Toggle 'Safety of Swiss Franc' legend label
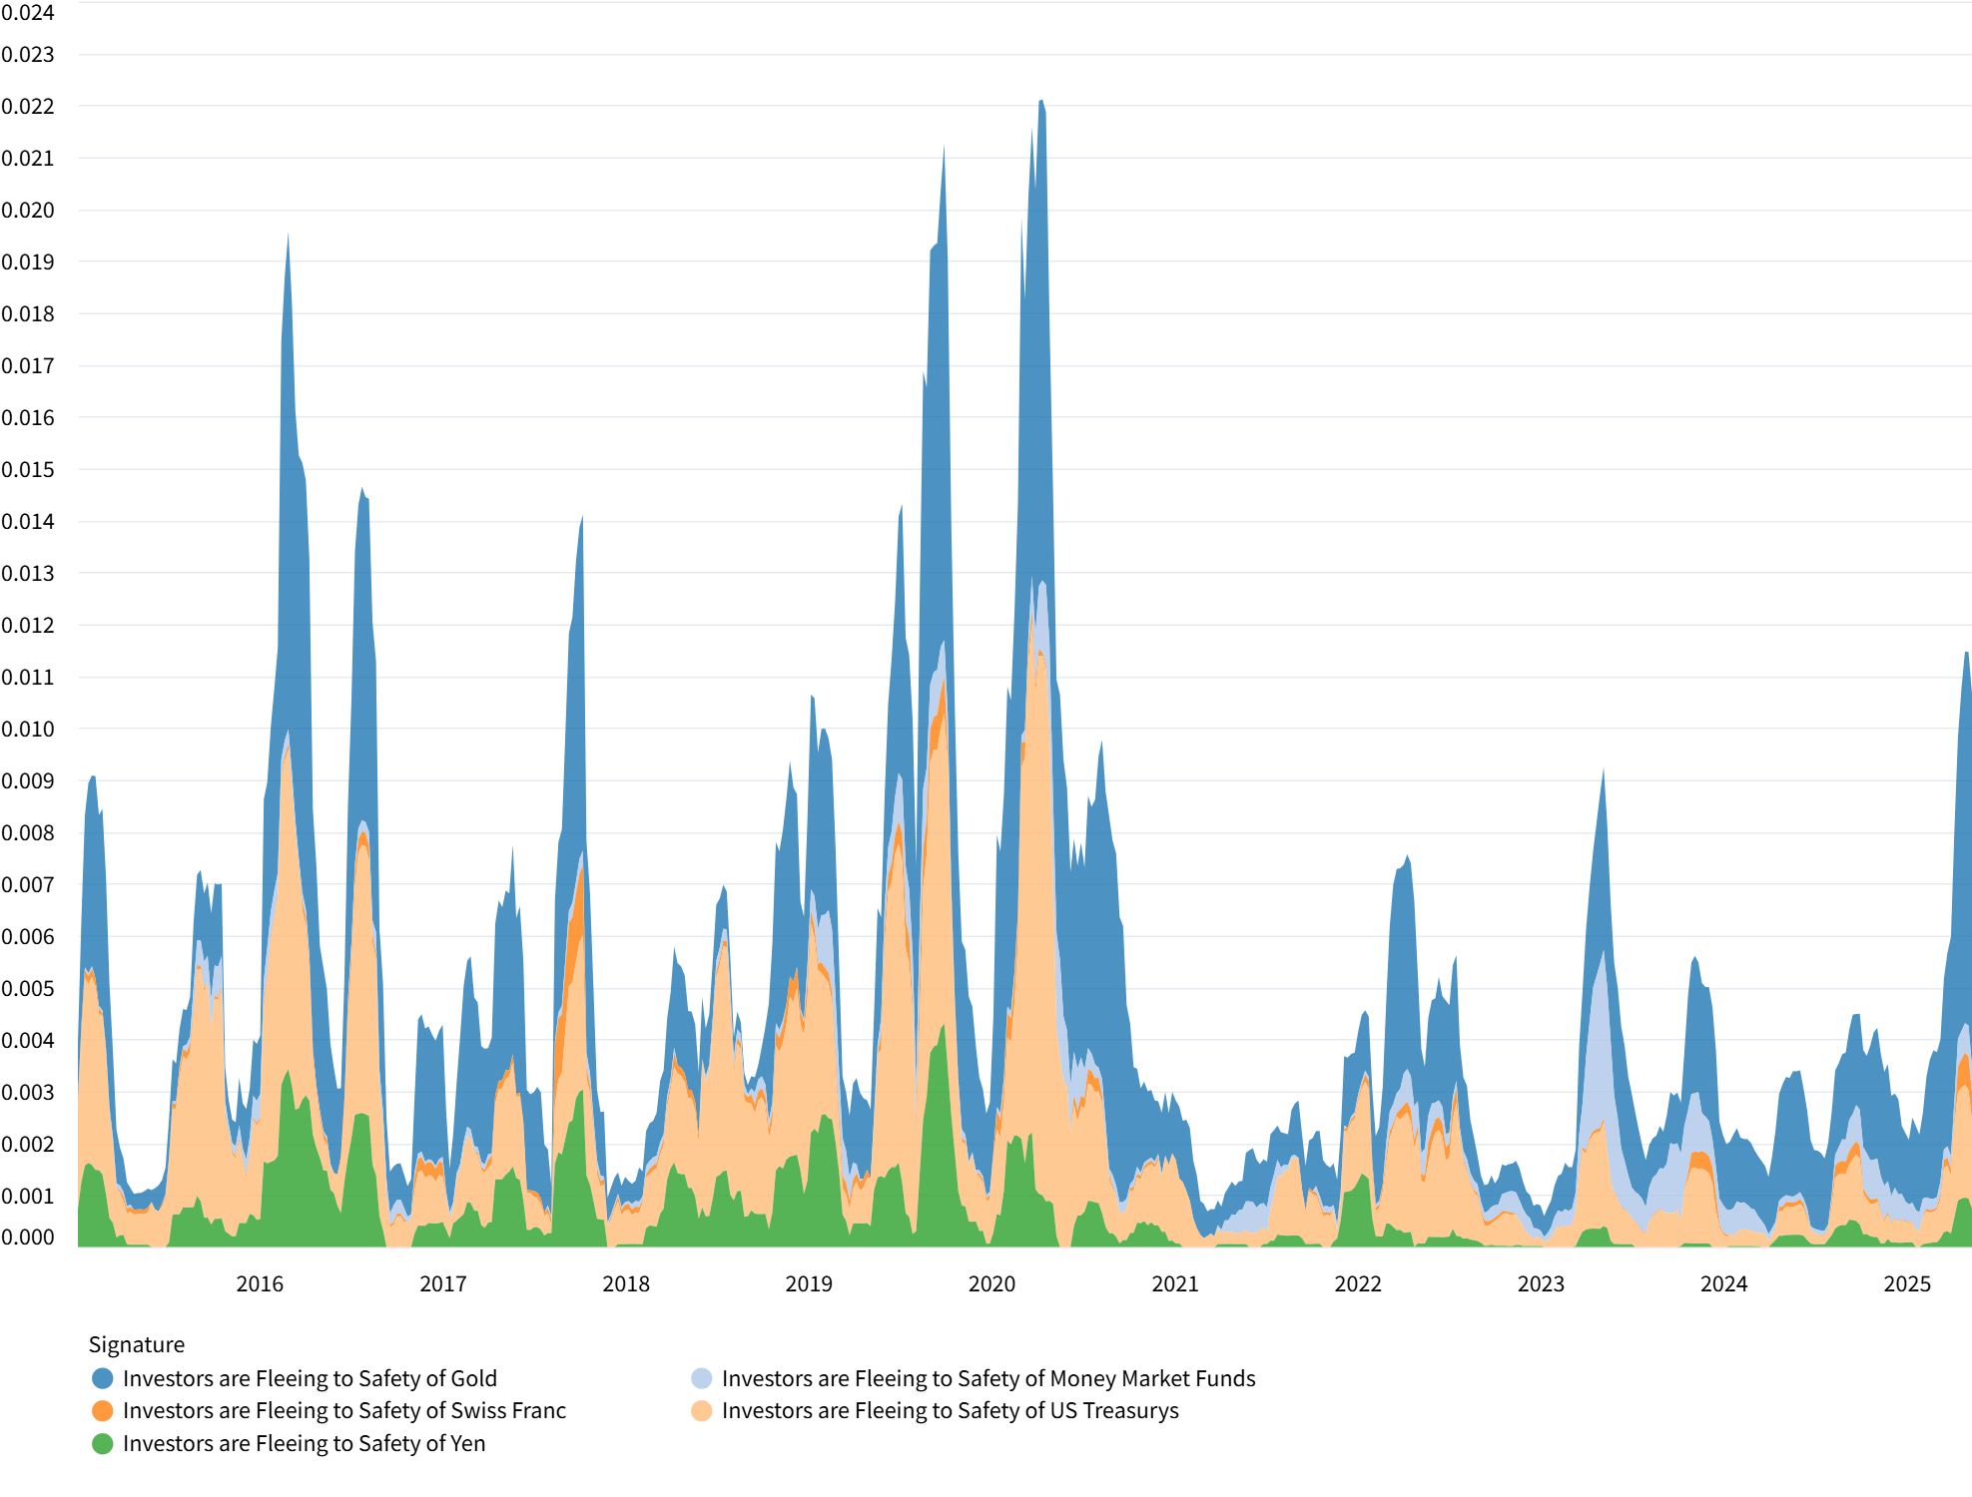 tap(343, 1410)
